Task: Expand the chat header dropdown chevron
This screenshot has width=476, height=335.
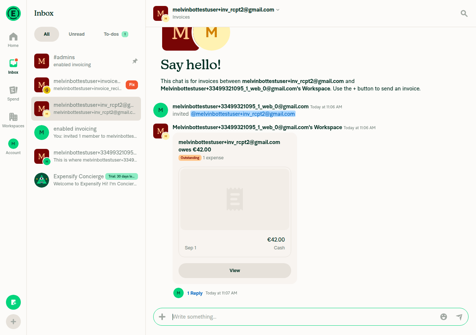Action: (x=278, y=10)
